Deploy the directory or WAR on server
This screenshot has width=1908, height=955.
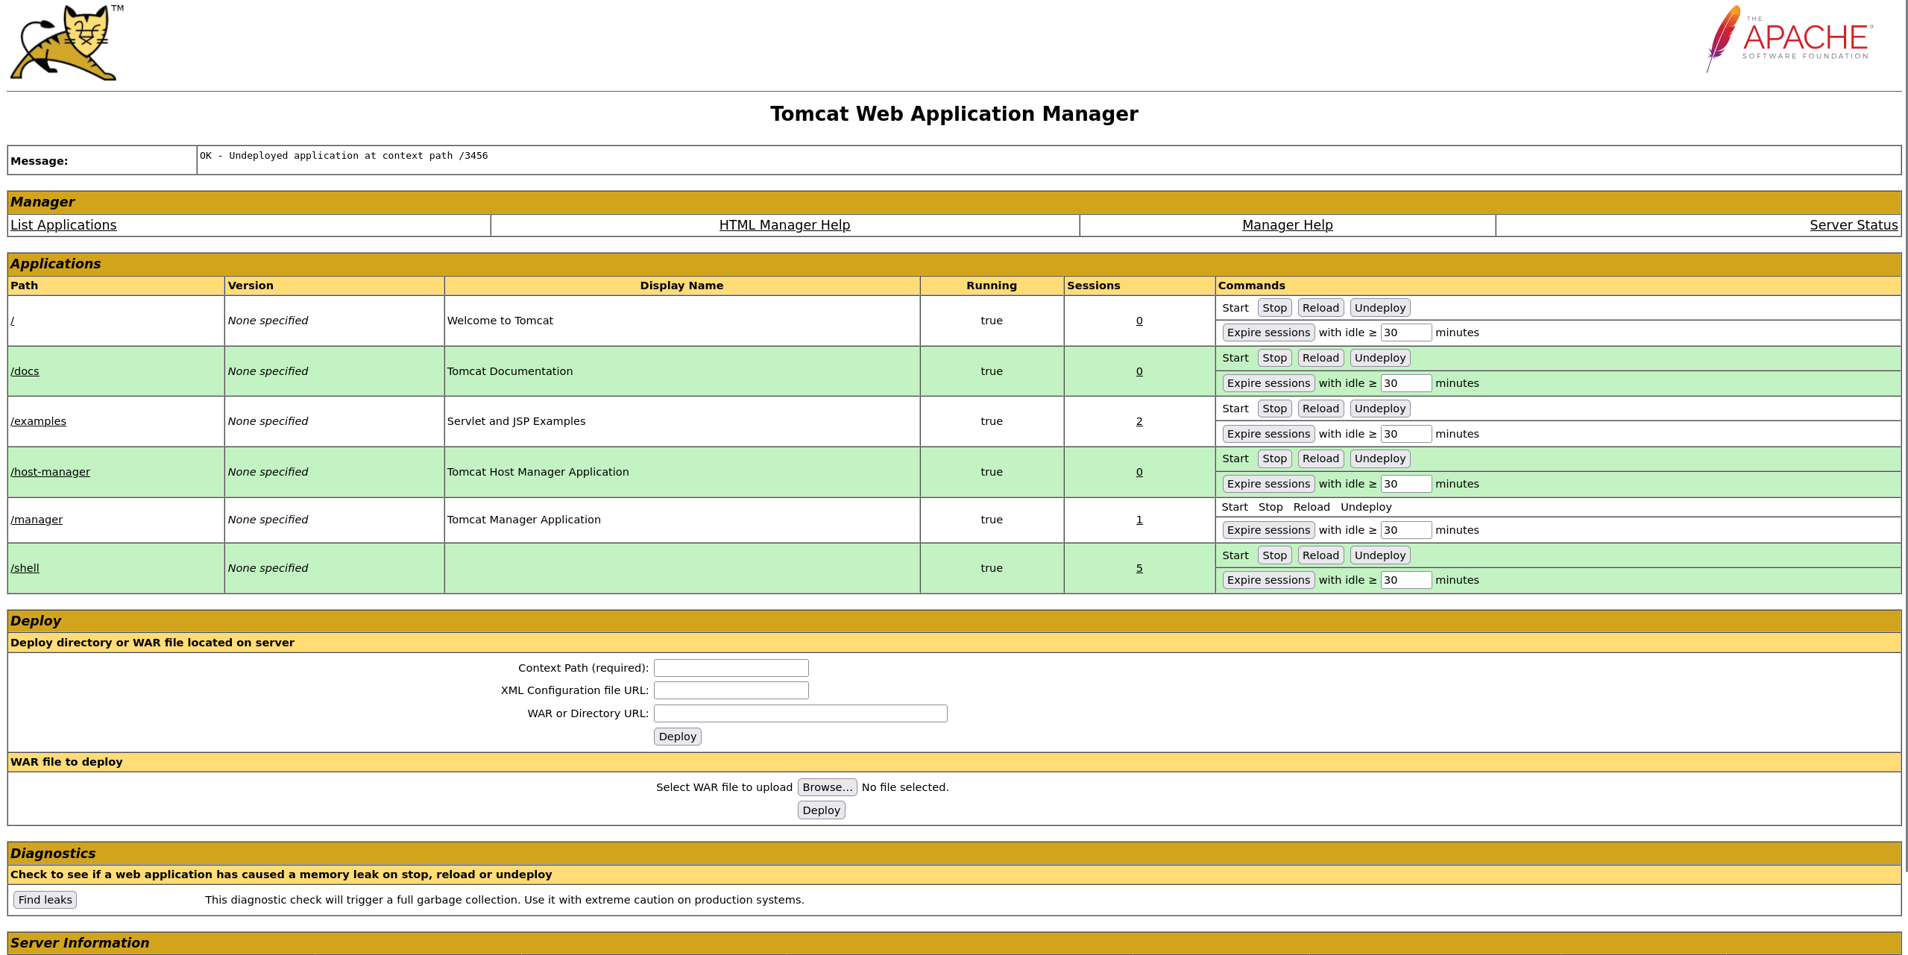point(677,737)
